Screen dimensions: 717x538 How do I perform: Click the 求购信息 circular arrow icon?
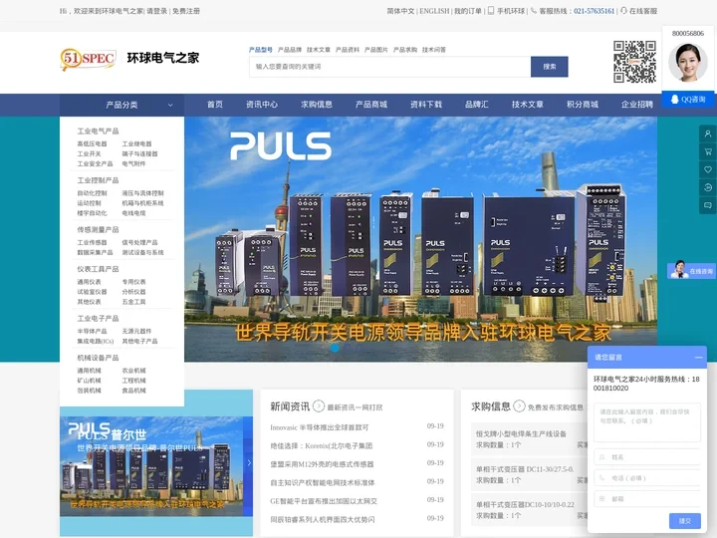(519, 405)
